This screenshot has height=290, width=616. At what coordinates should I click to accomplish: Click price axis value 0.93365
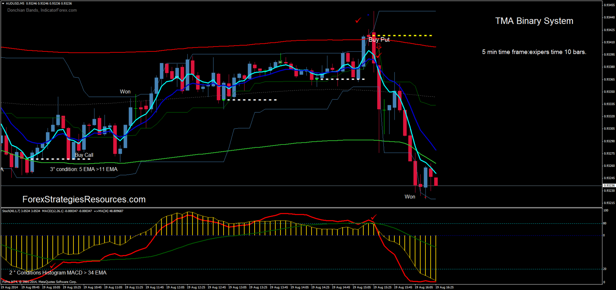[609, 79]
